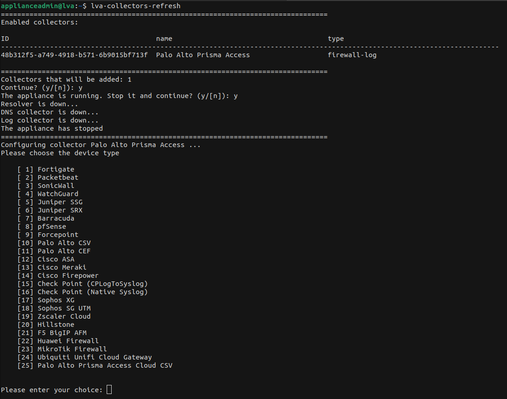
Task: Click the applianceadmin@lva prompt
Action: (37, 6)
